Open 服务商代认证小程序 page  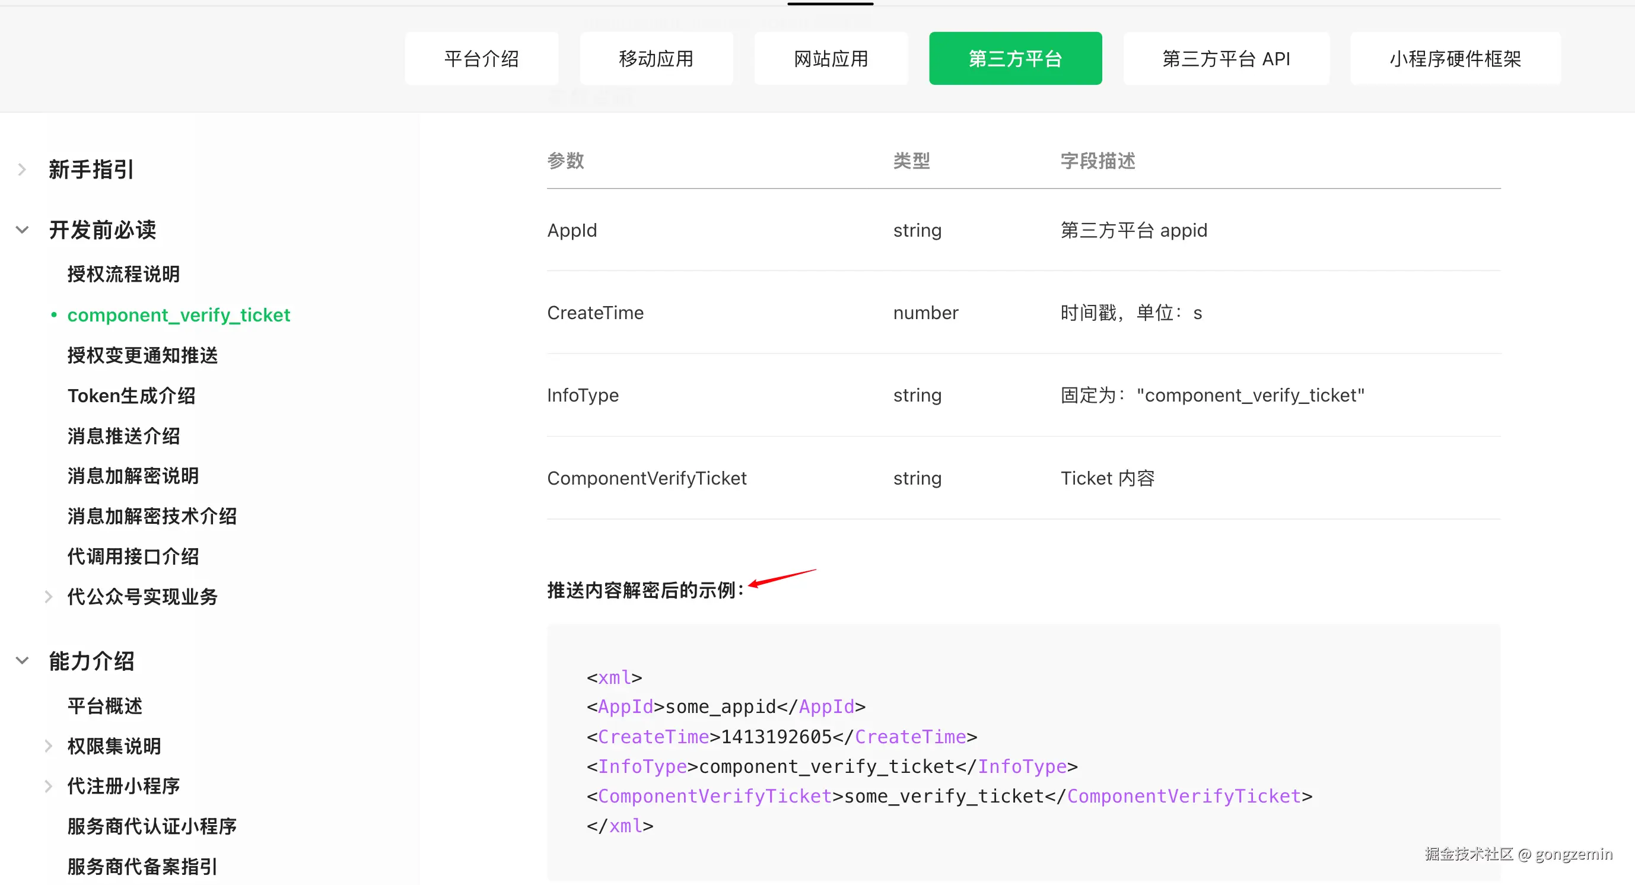coord(152,826)
